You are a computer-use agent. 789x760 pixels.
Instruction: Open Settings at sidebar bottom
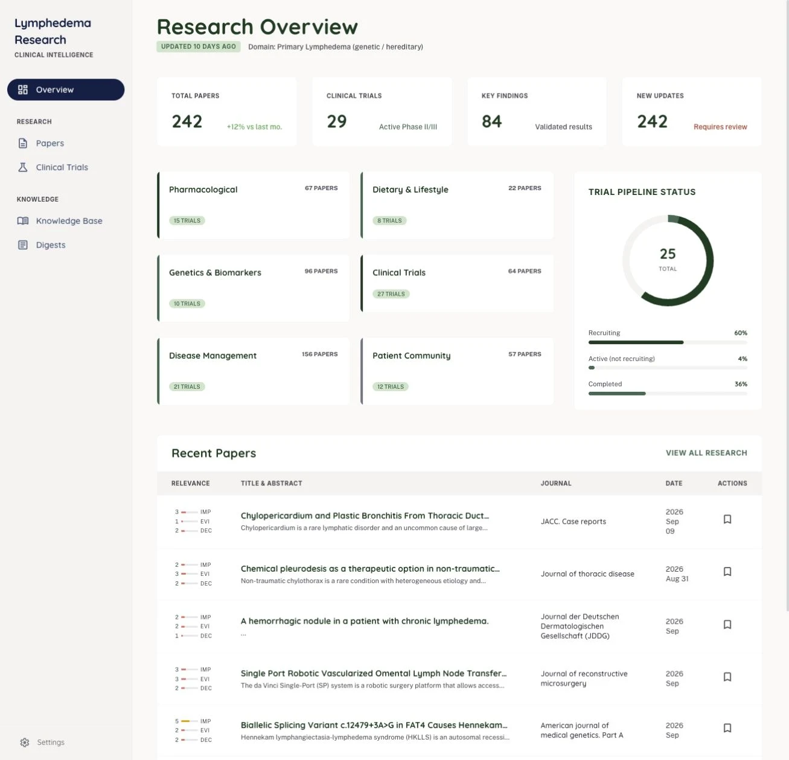pyautogui.click(x=42, y=742)
